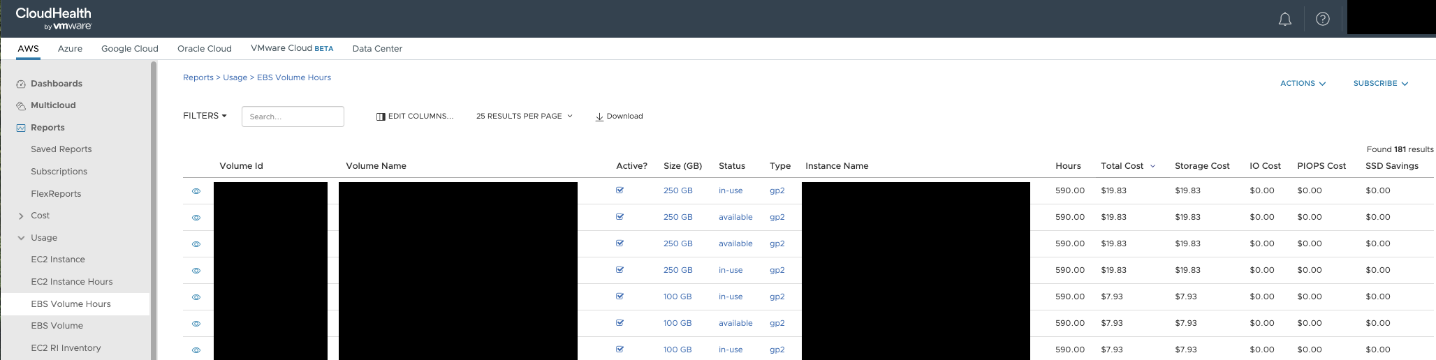Toggle the Active checkbox in first row
This screenshot has height=360, width=1436.
620,190
